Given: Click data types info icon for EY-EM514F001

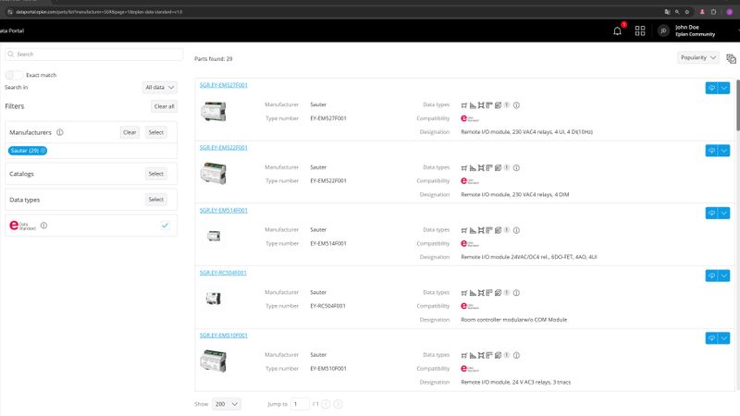Looking at the screenshot, I should click(x=516, y=230).
